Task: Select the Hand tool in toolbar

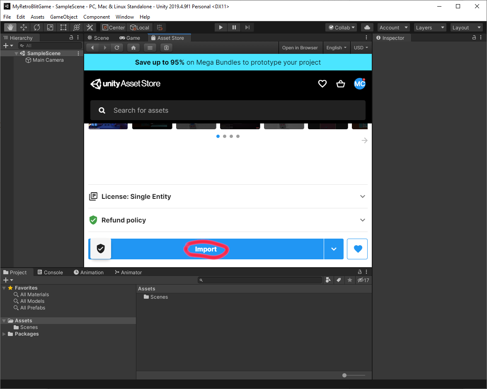Action: click(10, 27)
